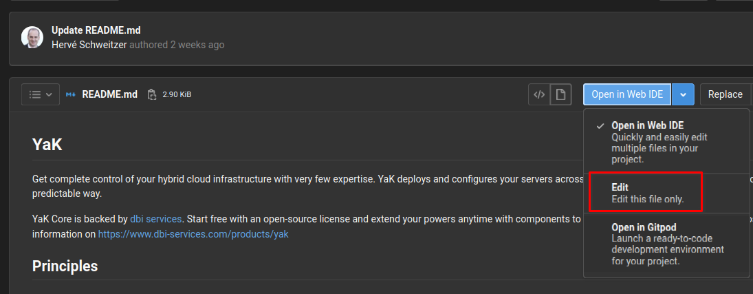Expand the Open in Web IDE dropdown arrow
Screen dimensions: 753x294
[683, 94]
